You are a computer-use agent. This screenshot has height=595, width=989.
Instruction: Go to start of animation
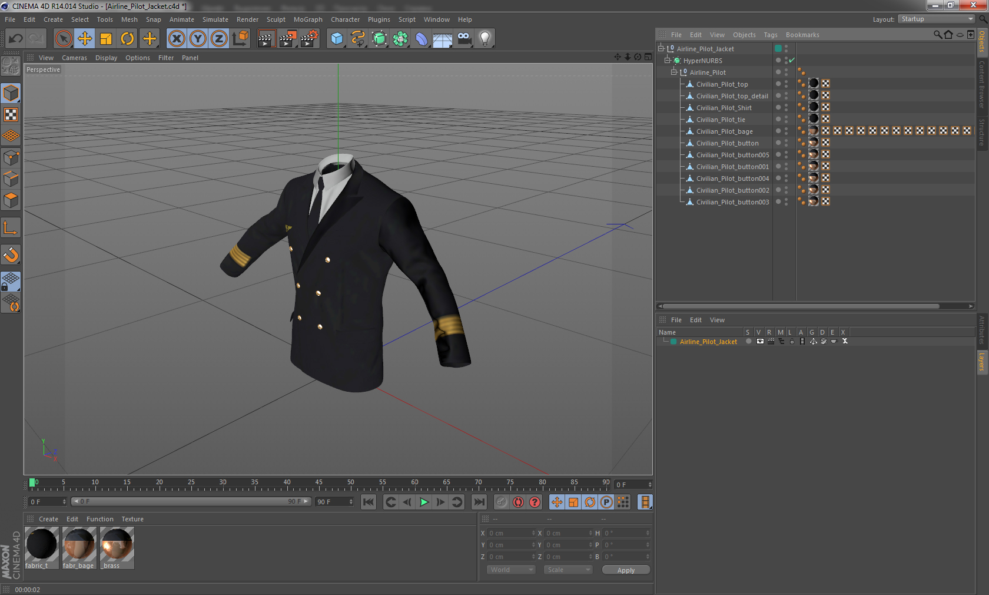pyautogui.click(x=369, y=502)
